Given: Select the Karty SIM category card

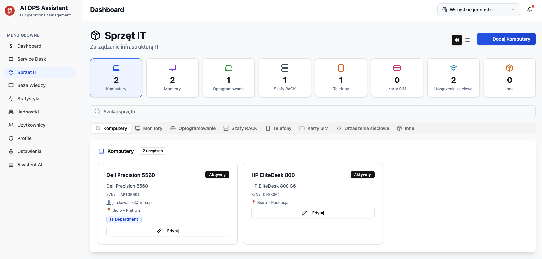Looking at the screenshot, I should pyautogui.click(x=397, y=78).
